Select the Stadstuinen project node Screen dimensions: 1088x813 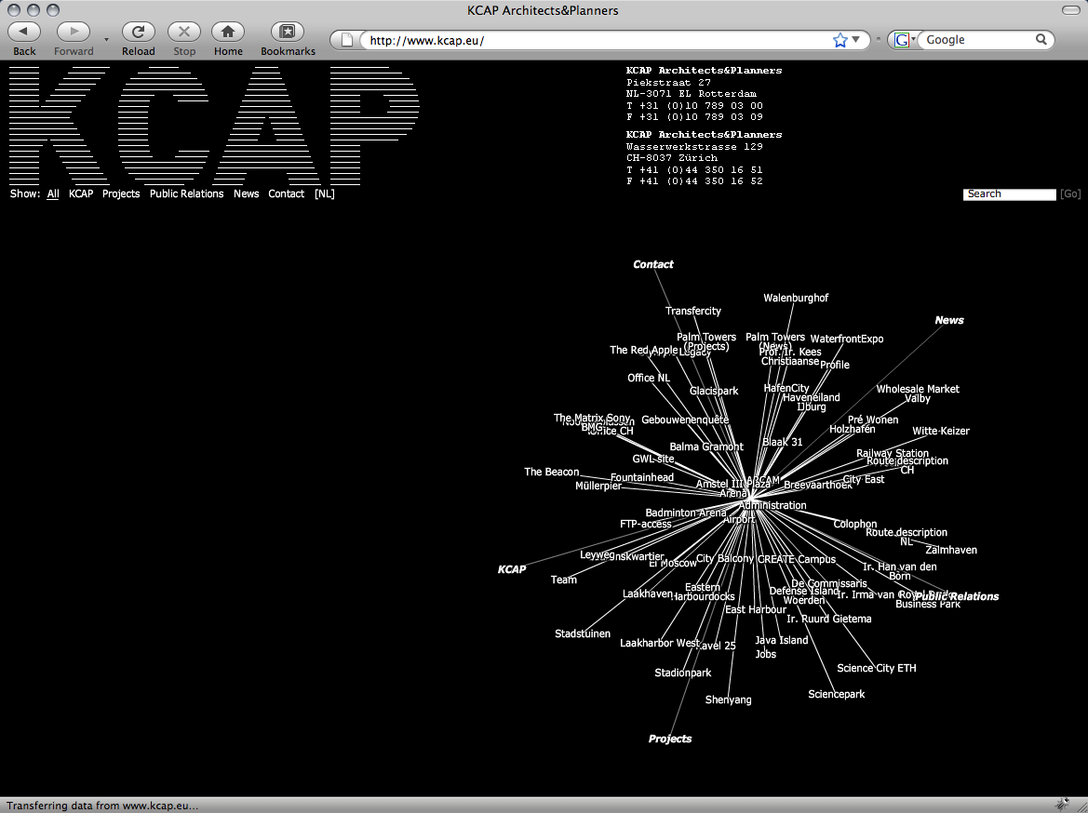click(x=583, y=634)
